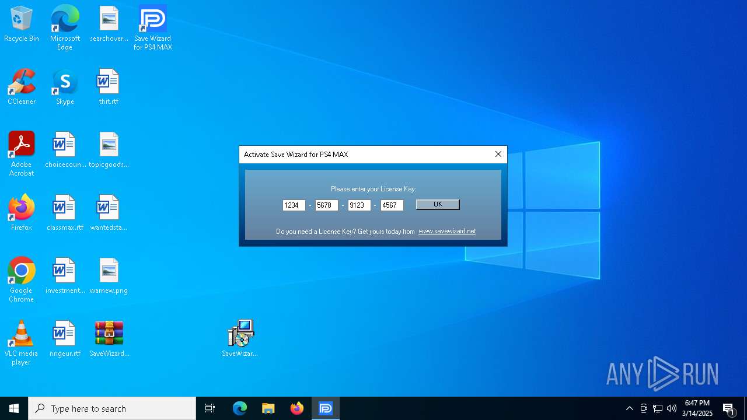The height and width of the screenshot is (420, 747).
Task: Open the www.savewizard.net link
Action: pyautogui.click(x=447, y=231)
